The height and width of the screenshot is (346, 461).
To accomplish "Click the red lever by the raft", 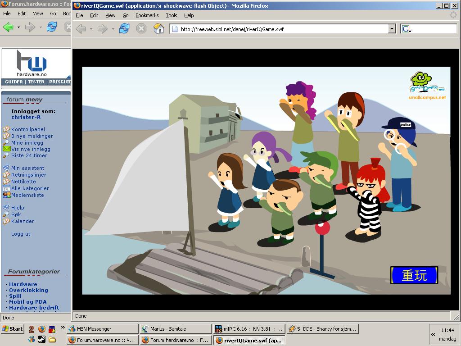I will pyautogui.click(x=322, y=228).
